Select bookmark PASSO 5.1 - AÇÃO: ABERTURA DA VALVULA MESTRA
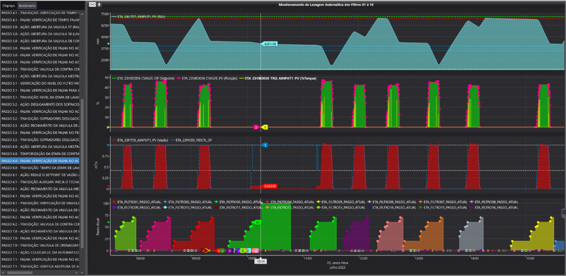Image resolution: width=566 pixels, height=276 pixels. coord(41,76)
